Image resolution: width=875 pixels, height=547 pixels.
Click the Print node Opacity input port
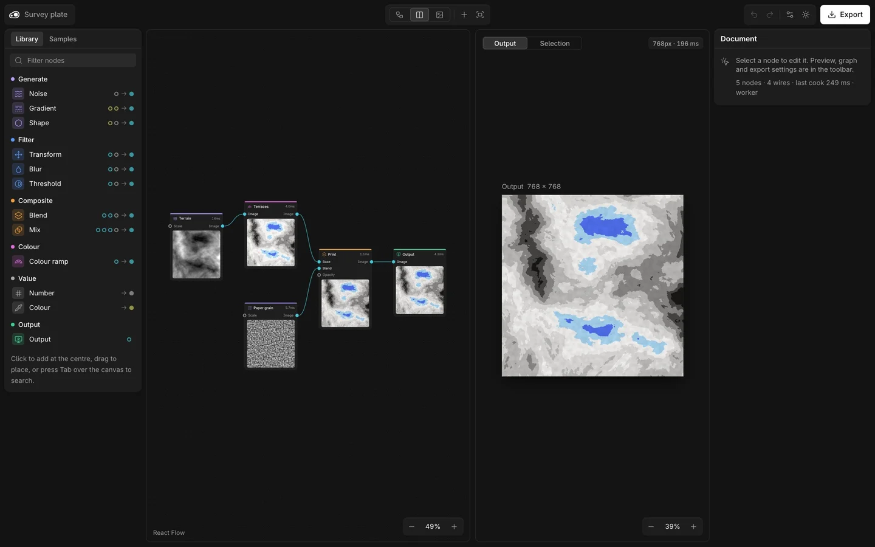(x=319, y=275)
